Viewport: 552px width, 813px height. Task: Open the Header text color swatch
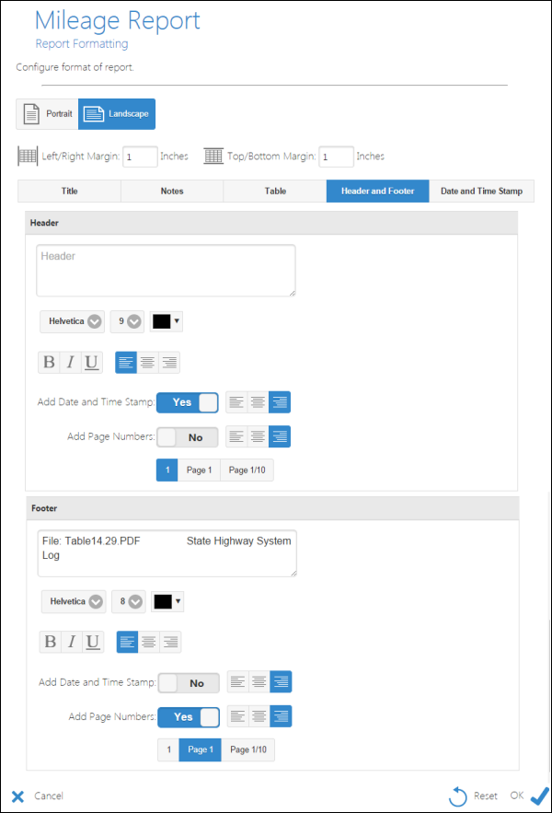[x=167, y=321]
